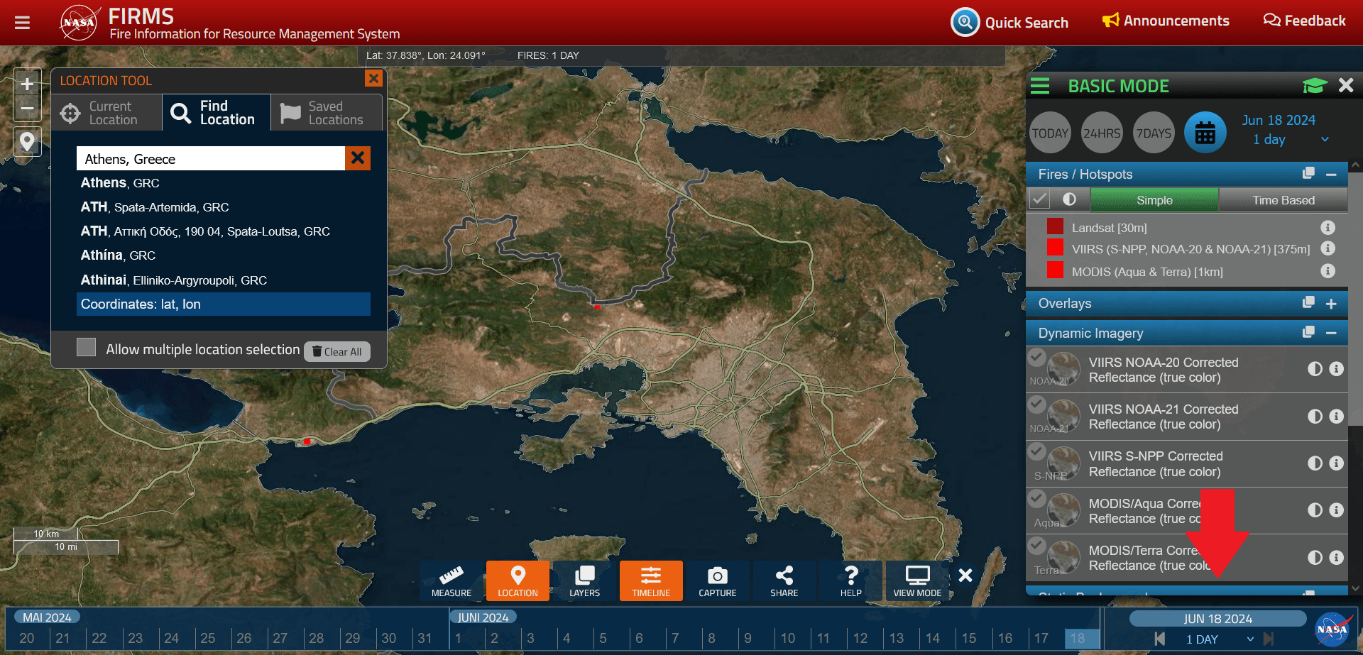Open the Measure tool
The image size is (1363, 655).
pos(451,580)
